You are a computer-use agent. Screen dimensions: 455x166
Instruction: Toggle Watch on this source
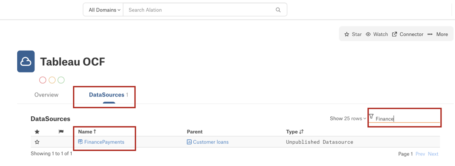pyautogui.click(x=377, y=34)
